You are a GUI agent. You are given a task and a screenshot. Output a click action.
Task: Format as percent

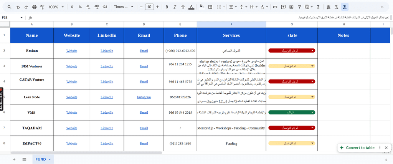(80, 7)
